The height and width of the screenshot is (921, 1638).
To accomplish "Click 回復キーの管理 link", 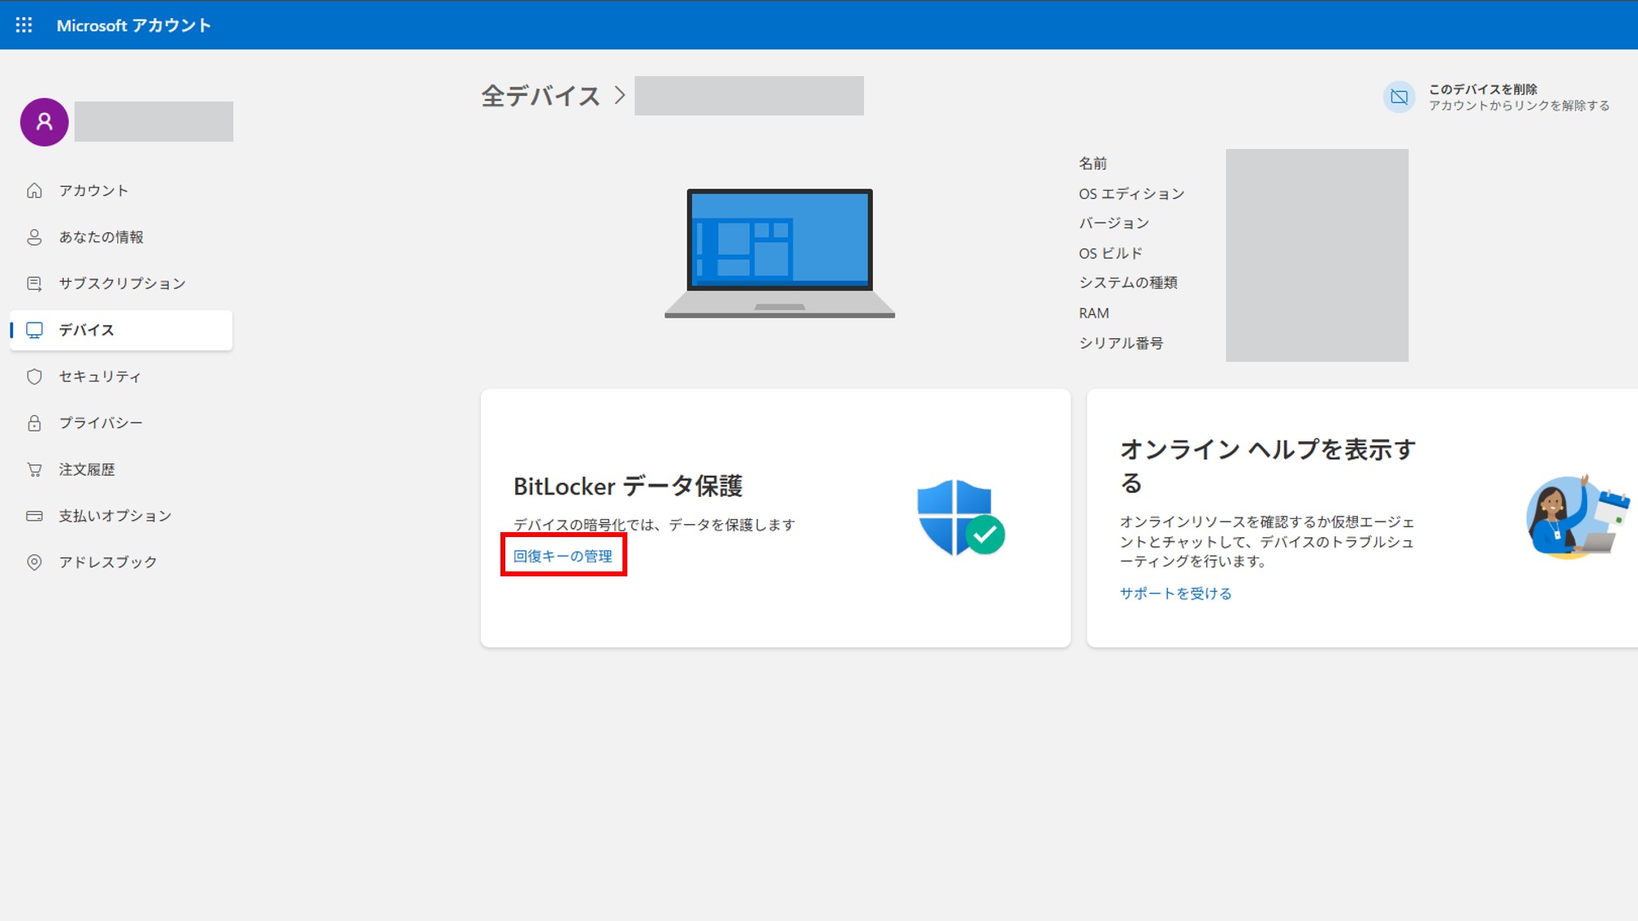I will tap(563, 556).
